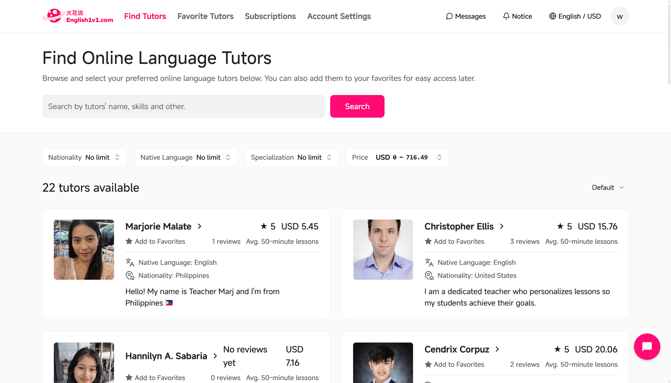Open Marjorie Malate's profile via the chevron arrow
Image resolution: width=671 pixels, height=383 pixels.
click(200, 226)
